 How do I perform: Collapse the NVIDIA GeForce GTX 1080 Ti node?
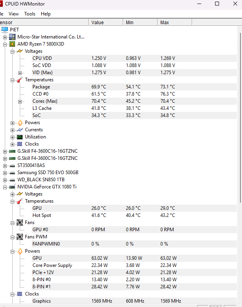(x=5, y=187)
